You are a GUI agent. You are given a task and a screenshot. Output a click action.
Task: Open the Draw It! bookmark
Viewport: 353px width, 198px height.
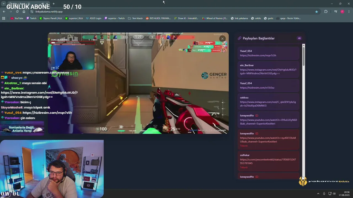[186, 18]
